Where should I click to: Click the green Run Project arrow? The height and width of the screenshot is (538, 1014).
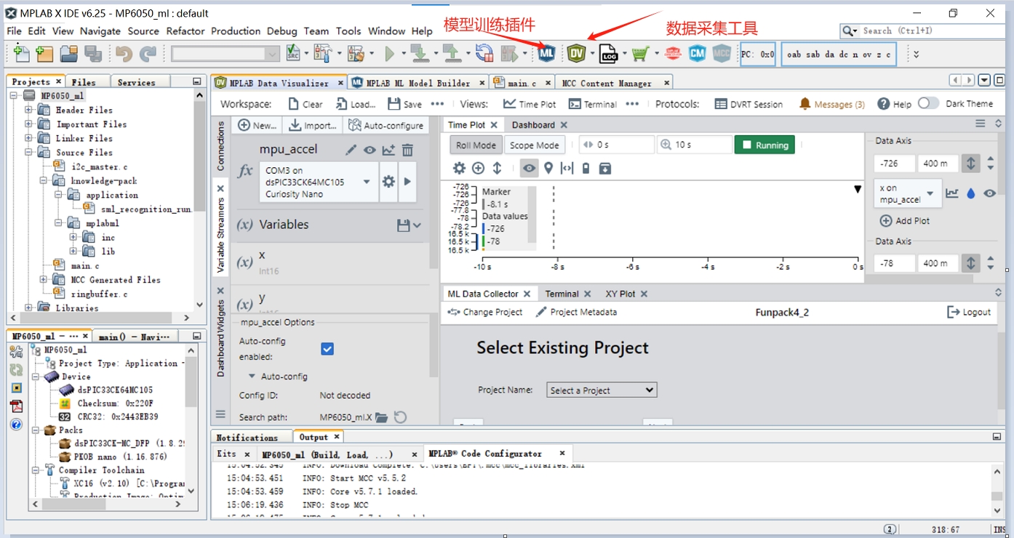coord(390,54)
